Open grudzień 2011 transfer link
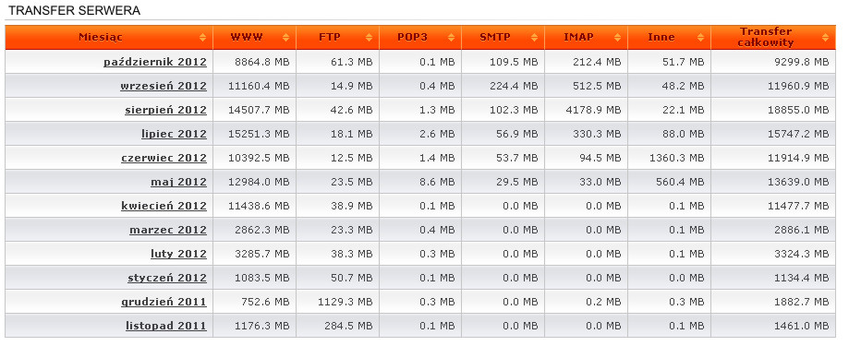The height and width of the screenshot is (358, 849). [x=164, y=302]
